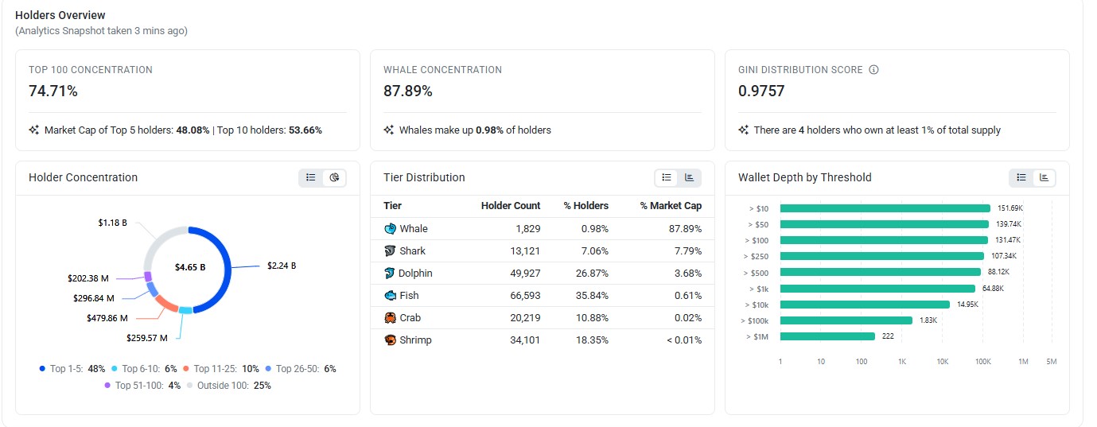Viewport: 1097px width, 427px height.
Task: Switch Wallet Depth to bar chart view
Action: [1044, 177]
